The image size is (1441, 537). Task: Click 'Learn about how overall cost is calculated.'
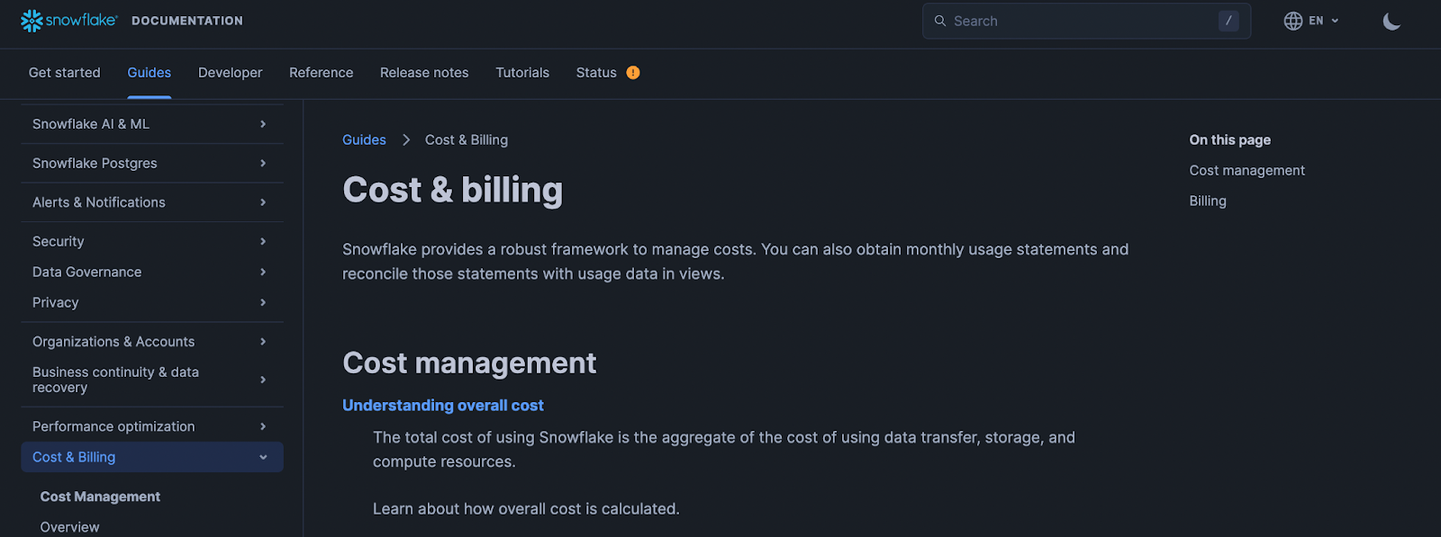coord(526,509)
